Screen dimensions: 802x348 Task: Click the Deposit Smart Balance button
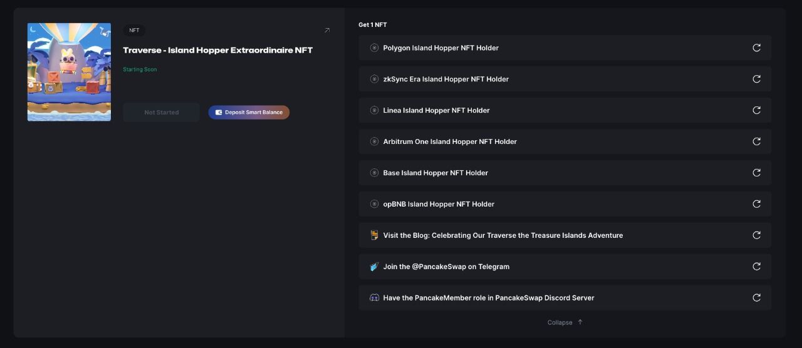click(249, 113)
